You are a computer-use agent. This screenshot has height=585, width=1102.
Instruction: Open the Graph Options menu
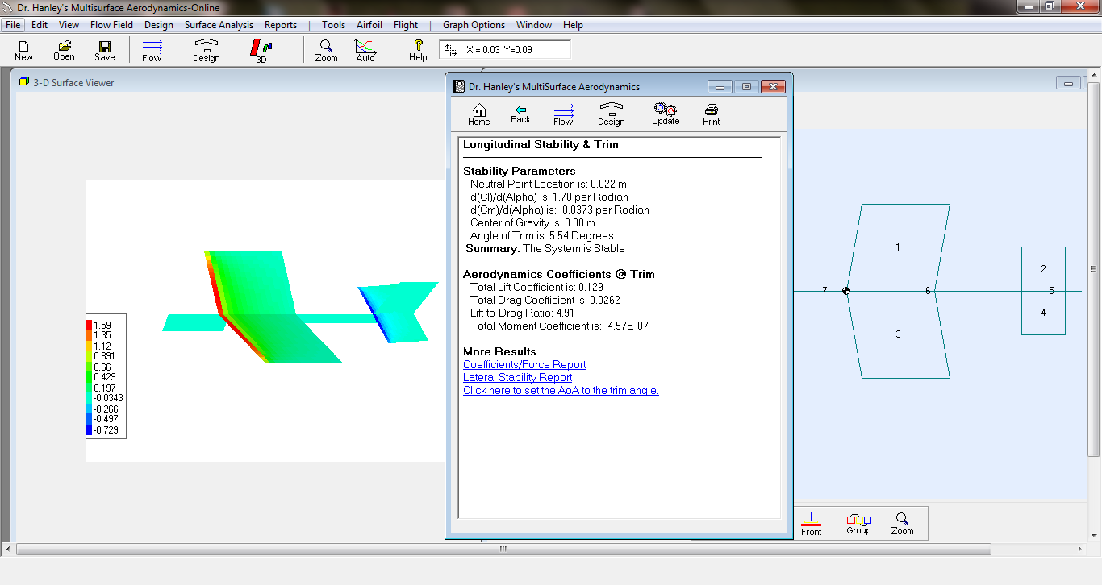[x=474, y=25]
